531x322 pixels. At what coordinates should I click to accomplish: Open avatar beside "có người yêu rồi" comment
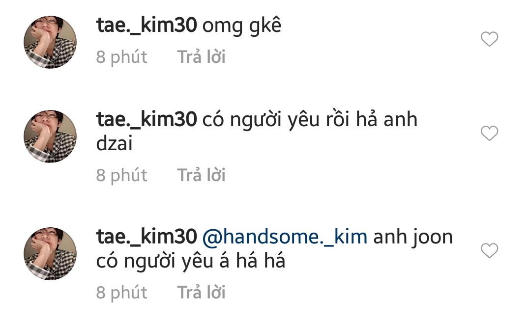click(x=50, y=136)
